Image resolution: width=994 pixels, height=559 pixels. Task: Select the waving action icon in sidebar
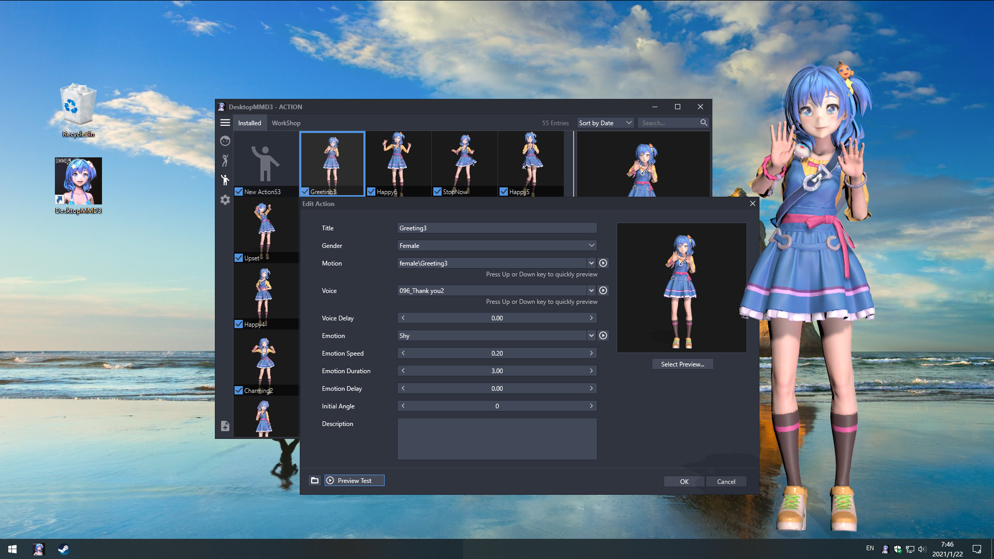pyautogui.click(x=225, y=180)
